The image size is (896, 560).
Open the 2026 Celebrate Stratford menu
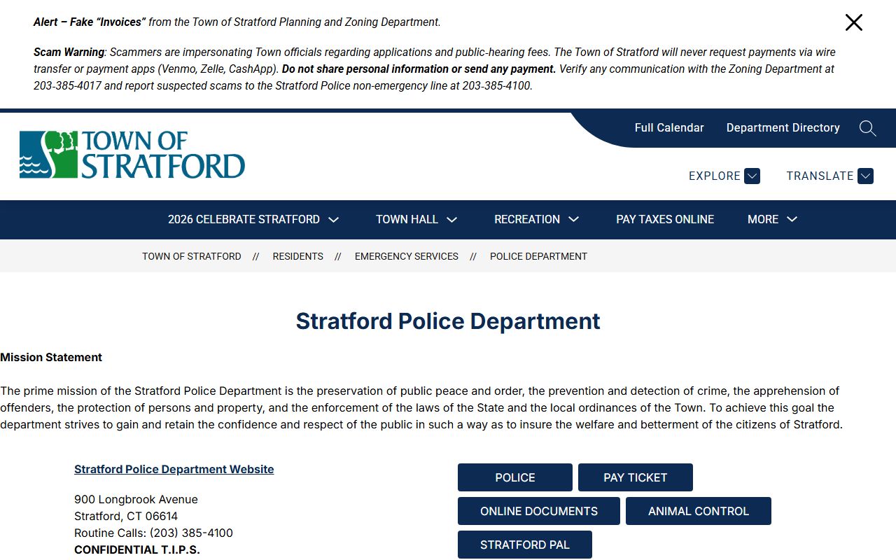(x=253, y=219)
